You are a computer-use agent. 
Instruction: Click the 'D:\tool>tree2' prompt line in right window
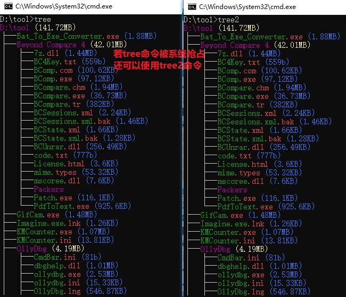click(x=211, y=19)
